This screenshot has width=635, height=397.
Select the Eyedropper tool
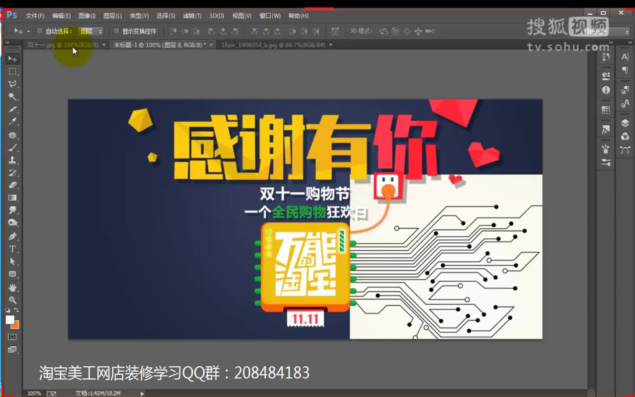point(12,122)
